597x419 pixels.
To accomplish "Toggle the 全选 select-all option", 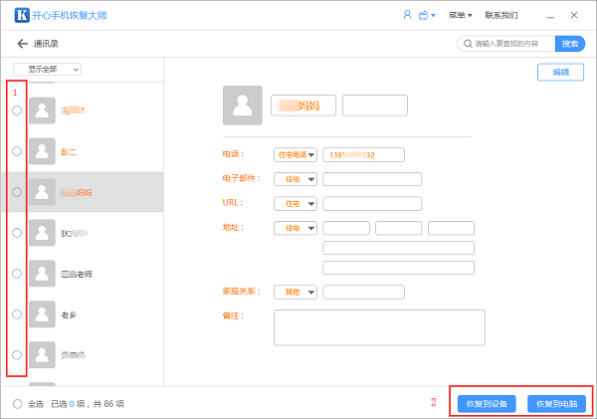I will [x=17, y=403].
